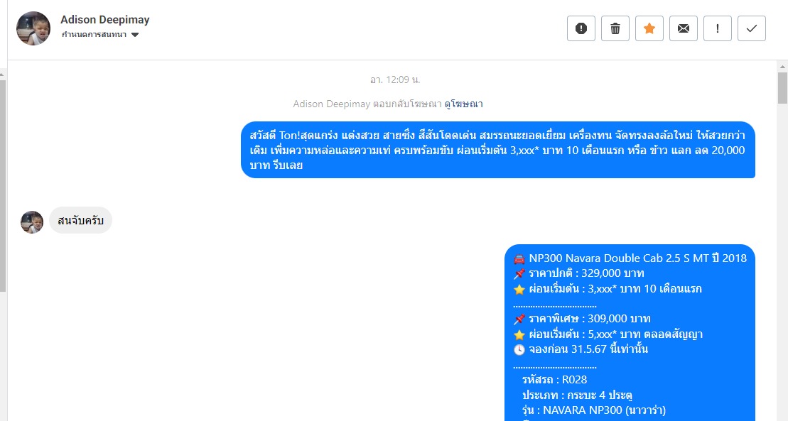788x421 pixels.
Task: Select รุ่น : NAVARA NP300 line
Action: [593, 410]
